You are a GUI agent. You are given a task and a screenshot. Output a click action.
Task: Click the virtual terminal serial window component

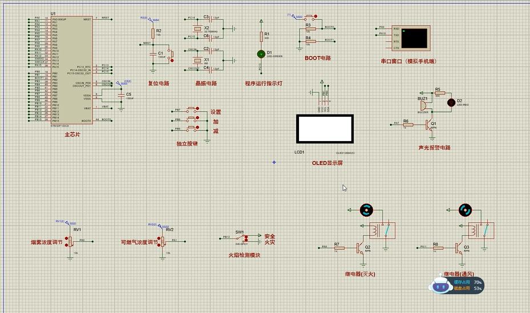coord(411,38)
